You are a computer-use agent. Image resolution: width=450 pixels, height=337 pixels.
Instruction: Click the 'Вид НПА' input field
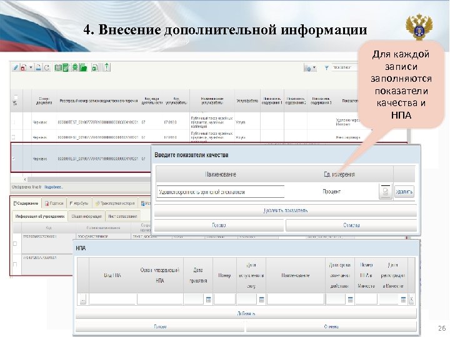112,299
